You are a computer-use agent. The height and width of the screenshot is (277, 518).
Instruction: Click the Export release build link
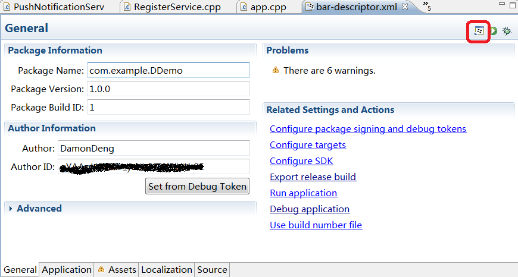coord(313,177)
